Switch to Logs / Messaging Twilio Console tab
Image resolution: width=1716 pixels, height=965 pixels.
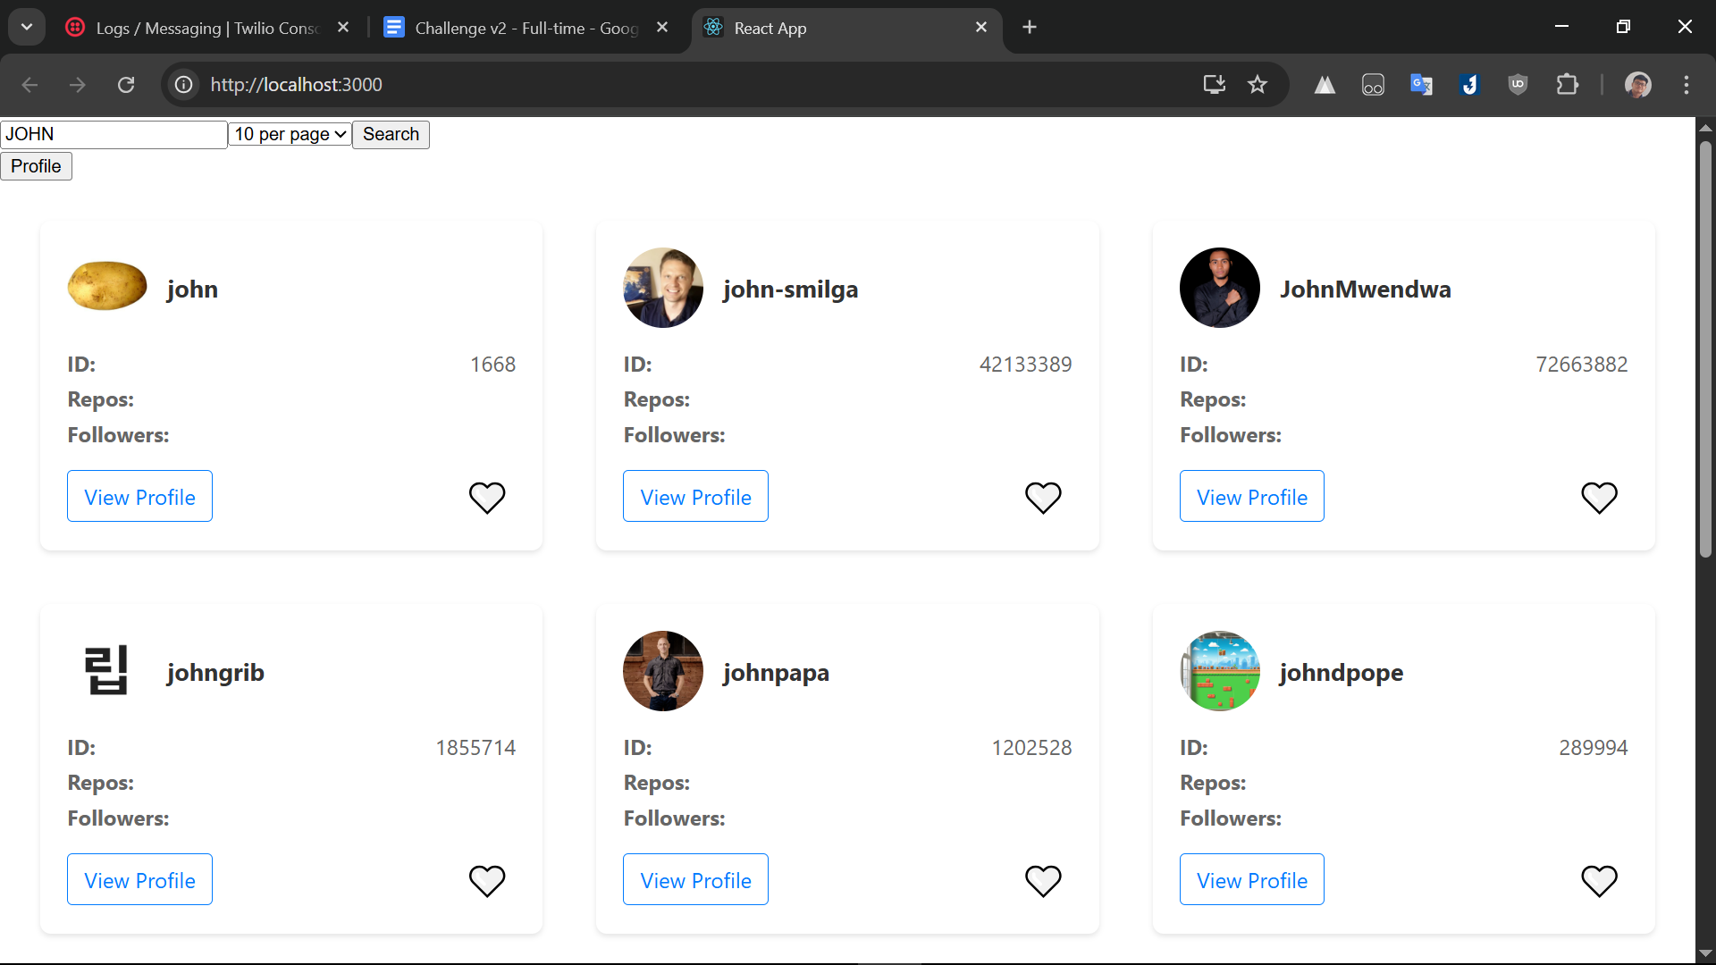tap(206, 28)
